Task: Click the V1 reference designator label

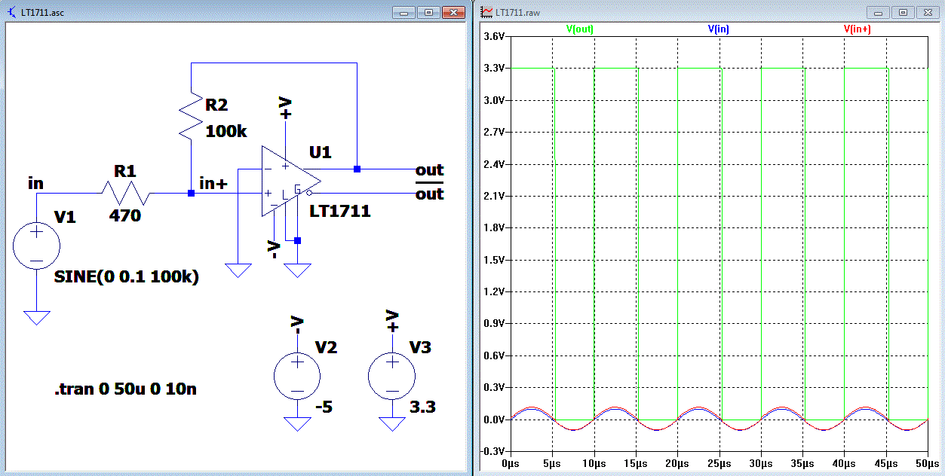Action: click(66, 218)
